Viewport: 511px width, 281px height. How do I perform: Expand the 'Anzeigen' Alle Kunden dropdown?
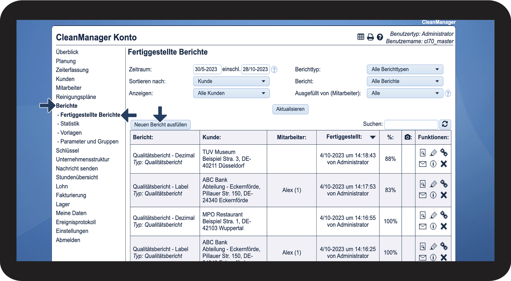tap(231, 93)
